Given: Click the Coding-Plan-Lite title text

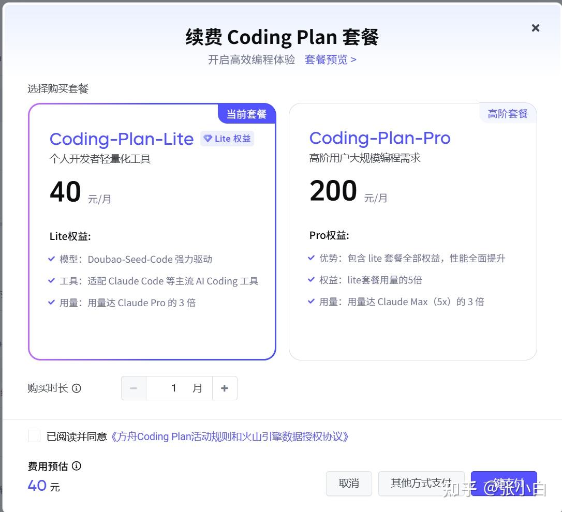Looking at the screenshot, I should click(x=122, y=139).
